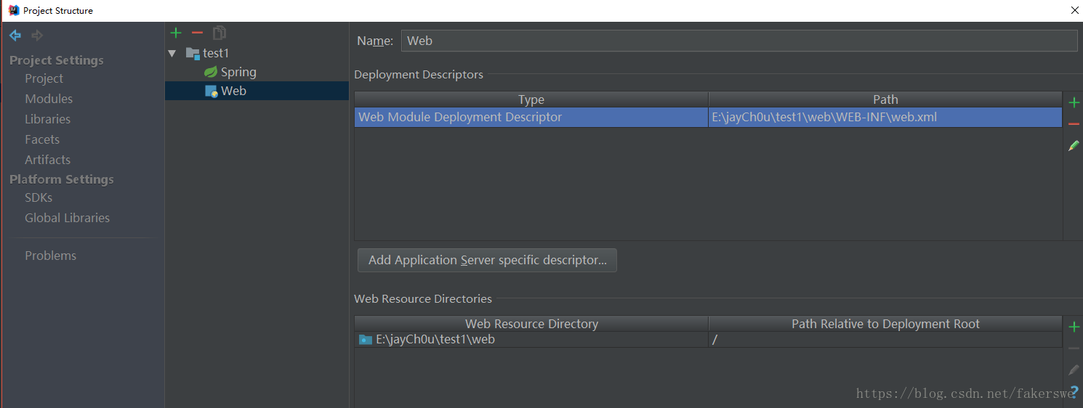Select the Spring facet in tree
This screenshot has height=408, width=1083.
[238, 72]
